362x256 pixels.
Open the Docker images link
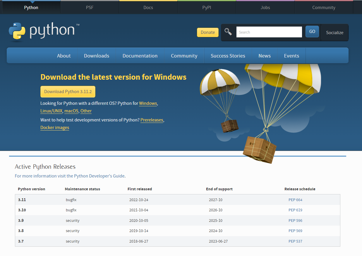coord(55,128)
